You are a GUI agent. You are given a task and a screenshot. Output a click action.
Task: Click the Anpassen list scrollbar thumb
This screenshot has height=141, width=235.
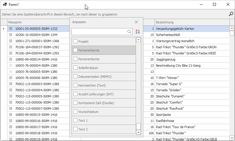[138, 126]
